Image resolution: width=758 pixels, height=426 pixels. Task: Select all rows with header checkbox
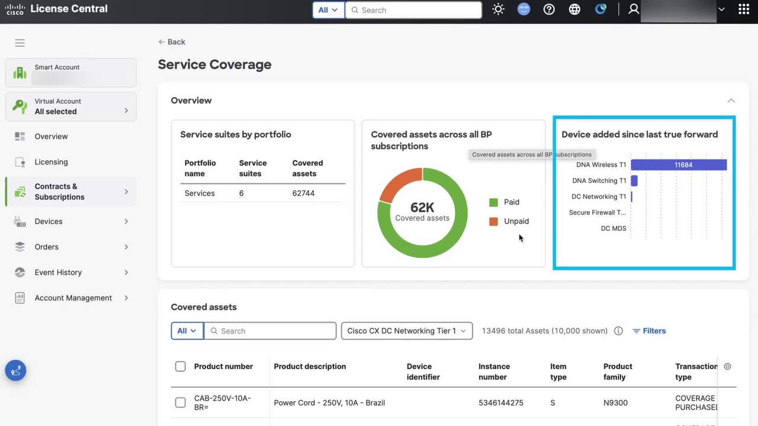coord(181,366)
